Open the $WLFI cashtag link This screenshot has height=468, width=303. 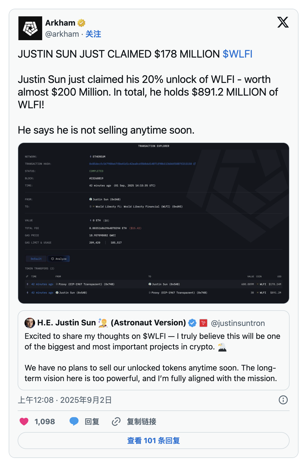pyautogui.click(x=237, y=54)
